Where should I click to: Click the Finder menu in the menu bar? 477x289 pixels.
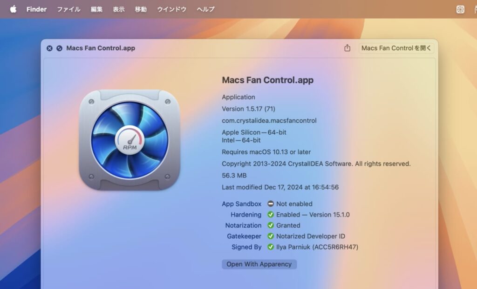click(x=36, y=9)
